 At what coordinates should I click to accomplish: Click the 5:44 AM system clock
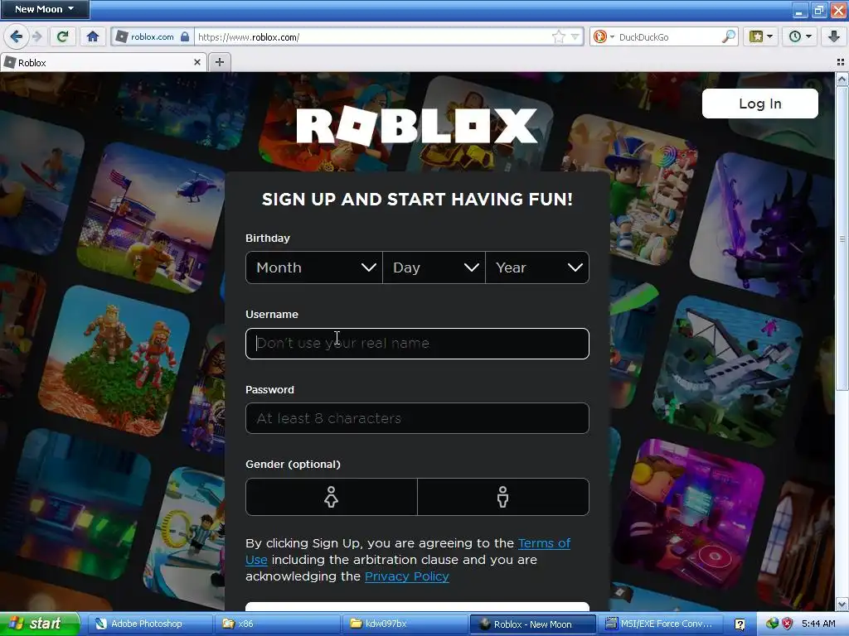tap(817, 624)
